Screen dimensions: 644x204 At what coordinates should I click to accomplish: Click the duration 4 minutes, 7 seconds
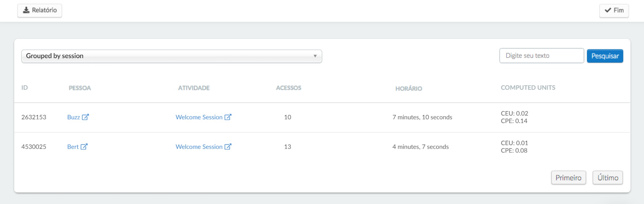click(x=420, y=146)
